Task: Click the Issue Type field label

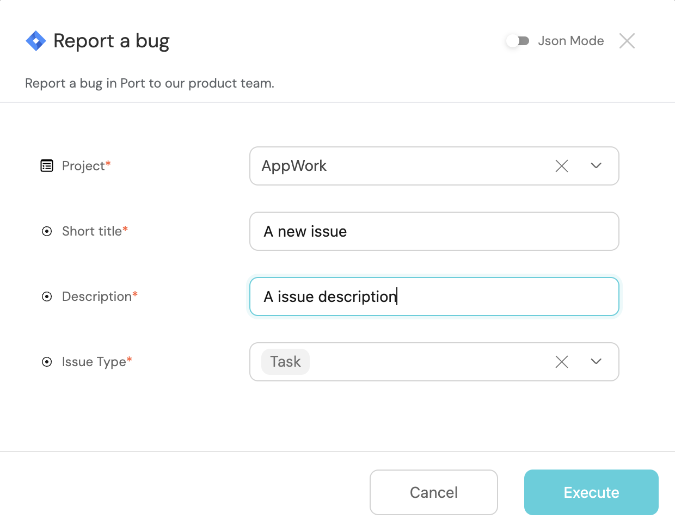Action: [94, 362]
